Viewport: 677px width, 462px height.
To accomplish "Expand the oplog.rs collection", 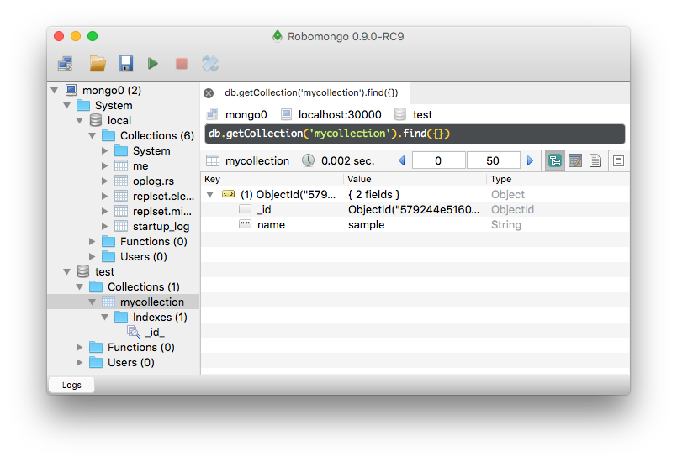I will pos(104,181).
